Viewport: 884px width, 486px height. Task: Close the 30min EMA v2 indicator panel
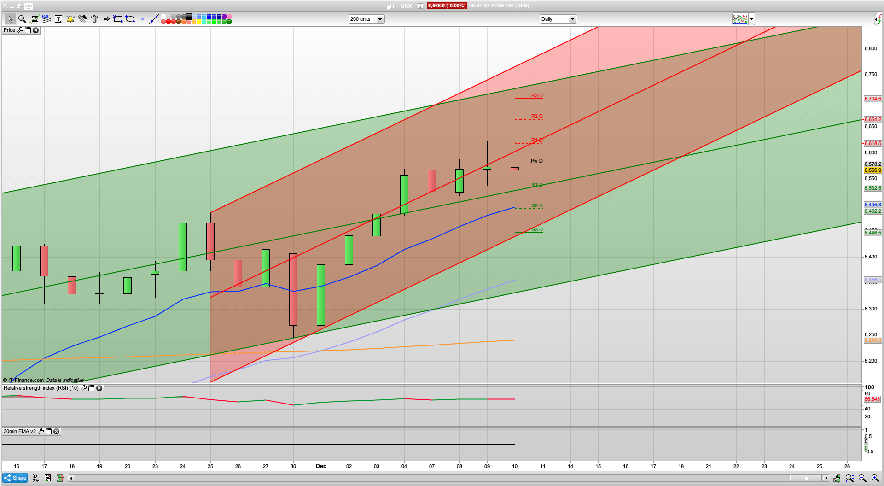pyautogui.click(x=56, y=432)
